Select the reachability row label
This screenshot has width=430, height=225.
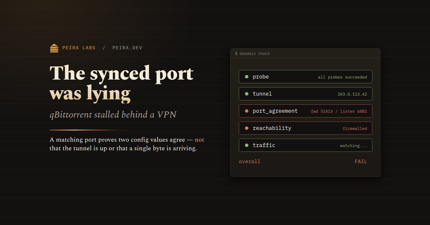(x=272, y=128)
